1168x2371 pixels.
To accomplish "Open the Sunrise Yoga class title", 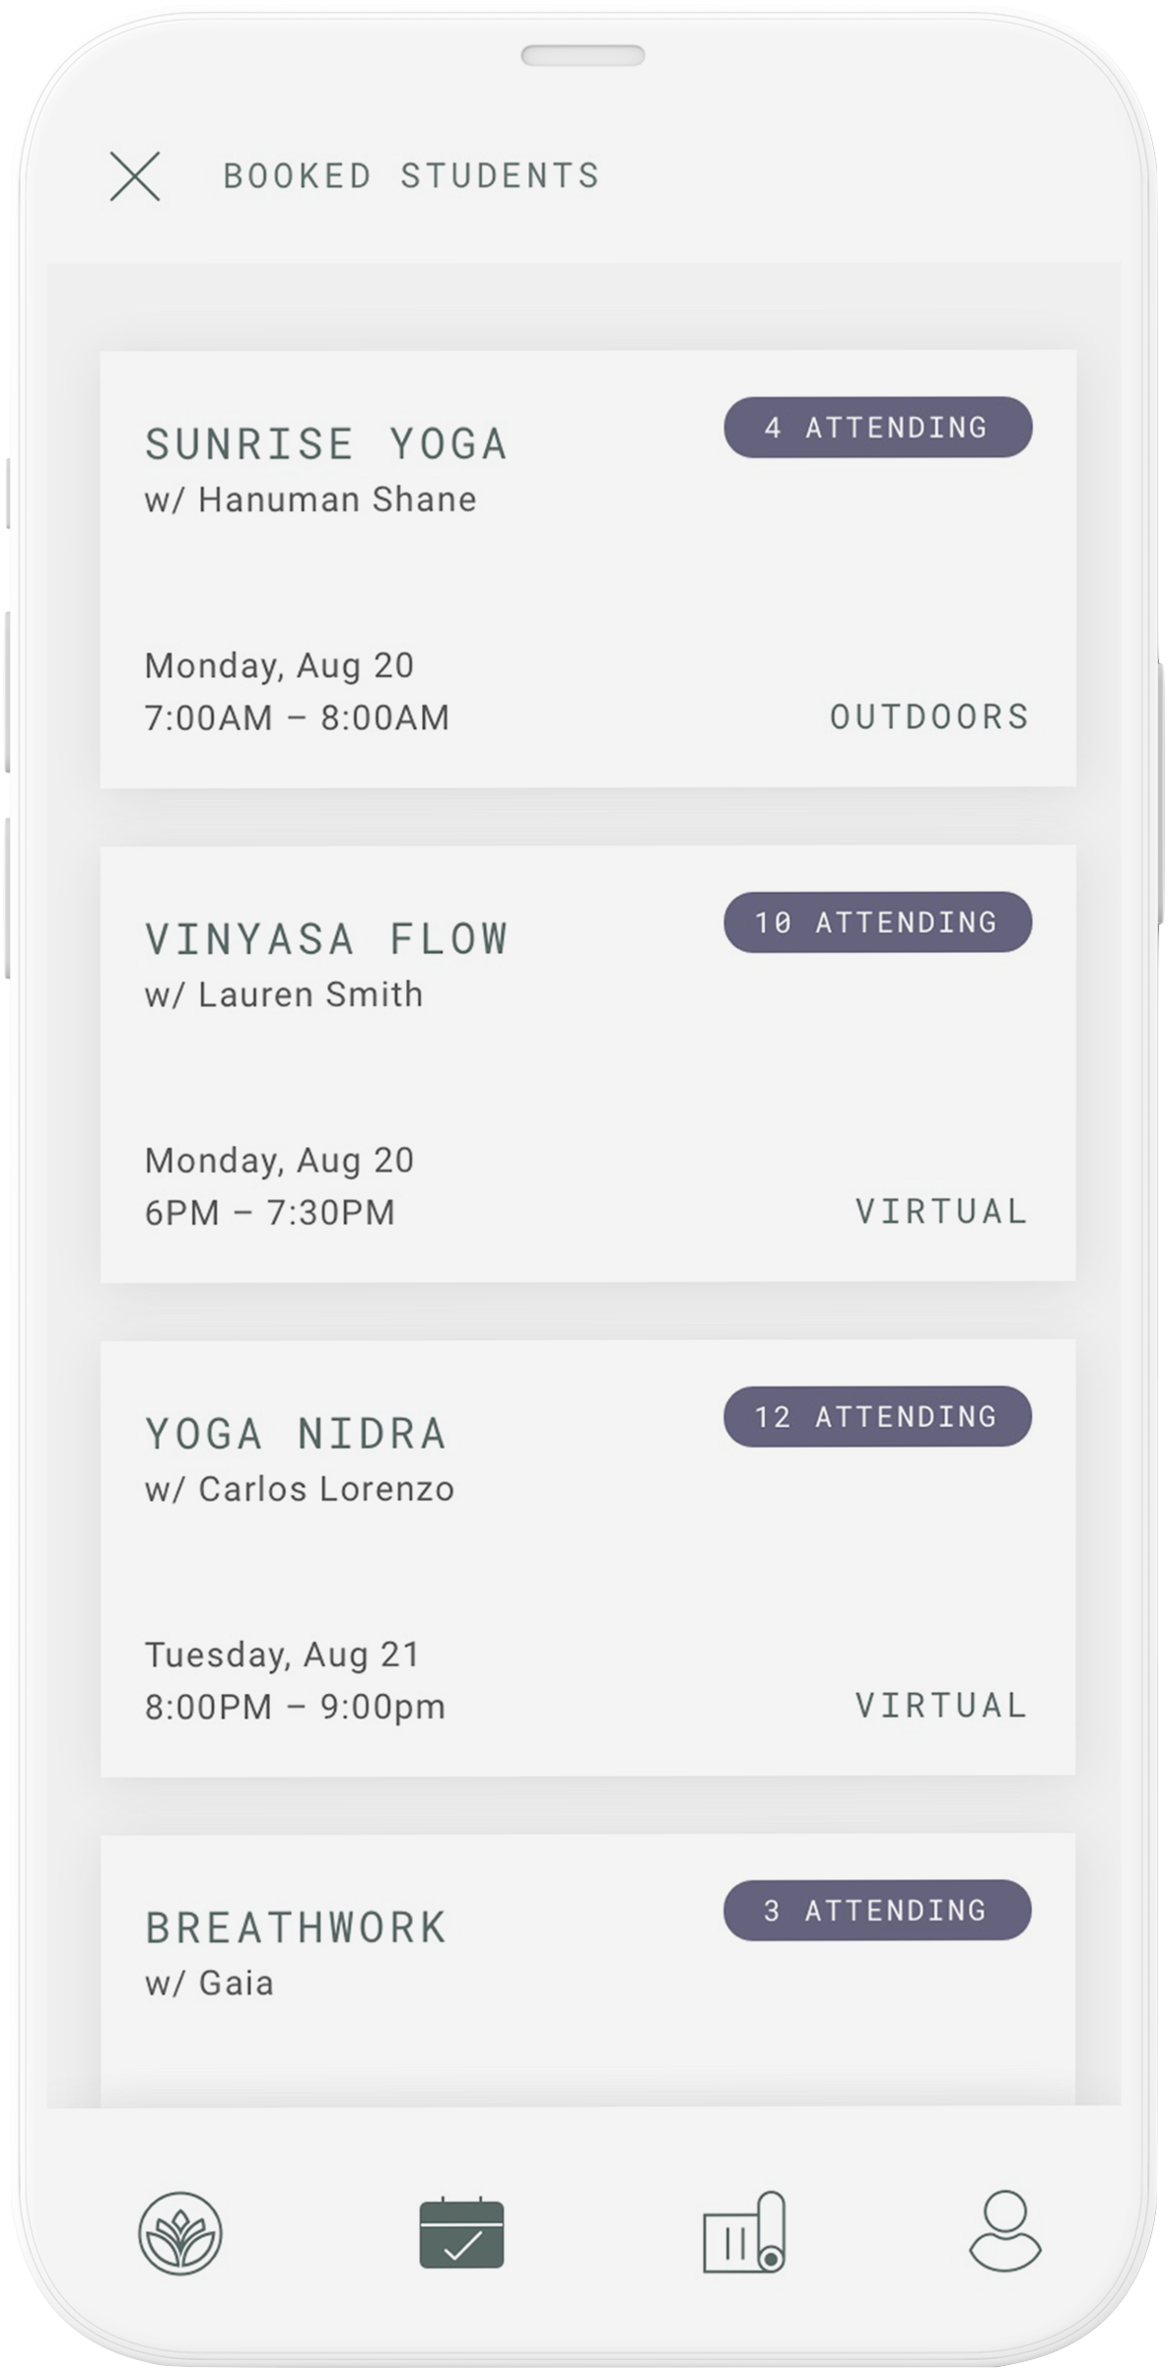I will (326, 444).
